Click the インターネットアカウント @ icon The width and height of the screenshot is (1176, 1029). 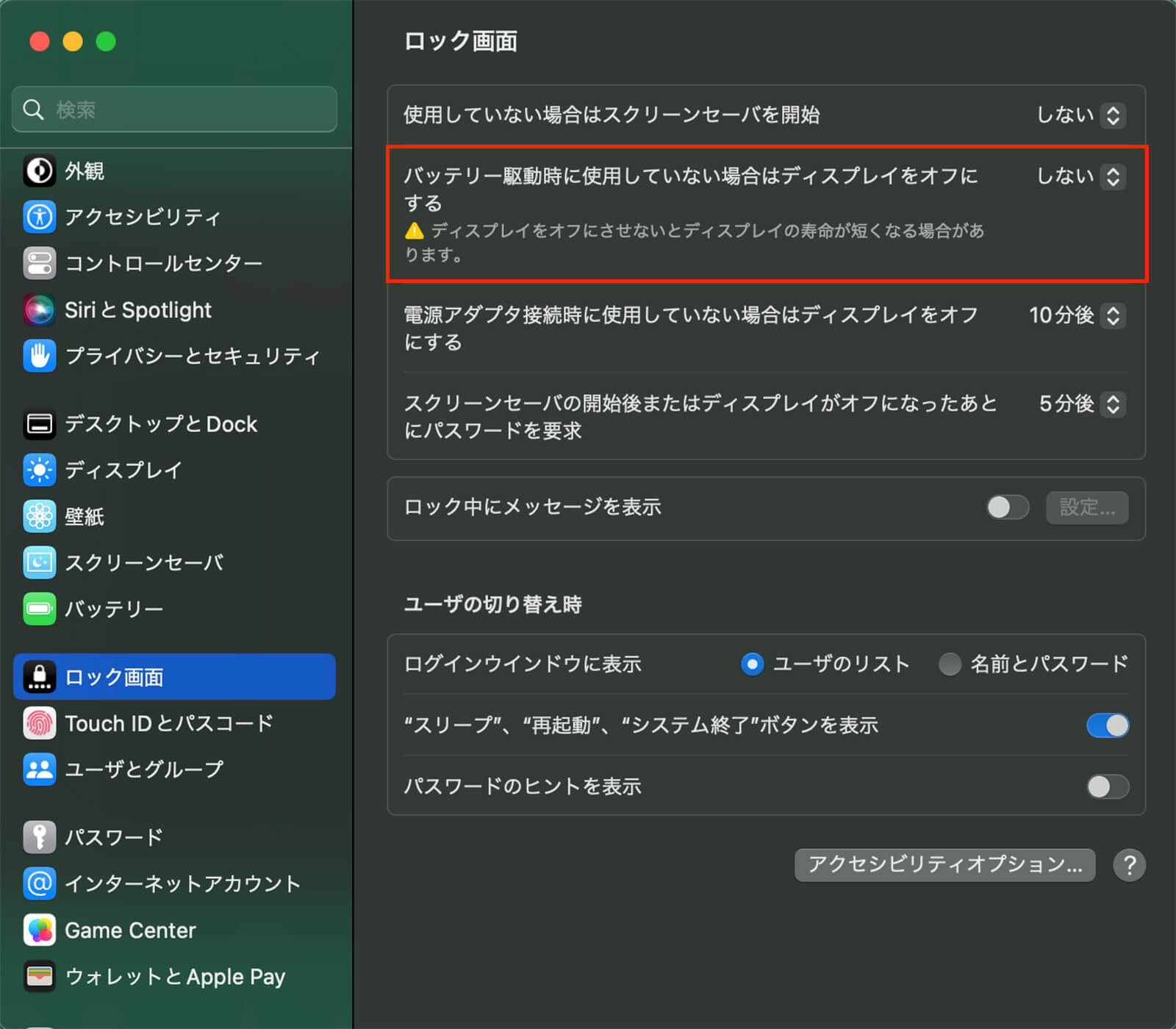click(x=39, y=883)
